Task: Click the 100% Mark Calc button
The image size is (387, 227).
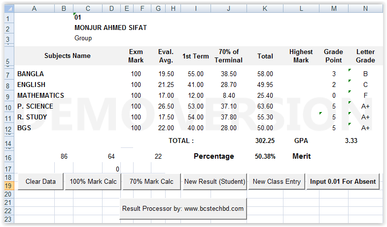Action: pos(93,181)
